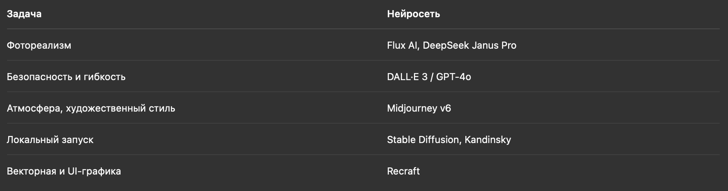The width and height of the screenshot is (728, 191).
Task: Click the Задача column header
Action: (x=24, y=14)
